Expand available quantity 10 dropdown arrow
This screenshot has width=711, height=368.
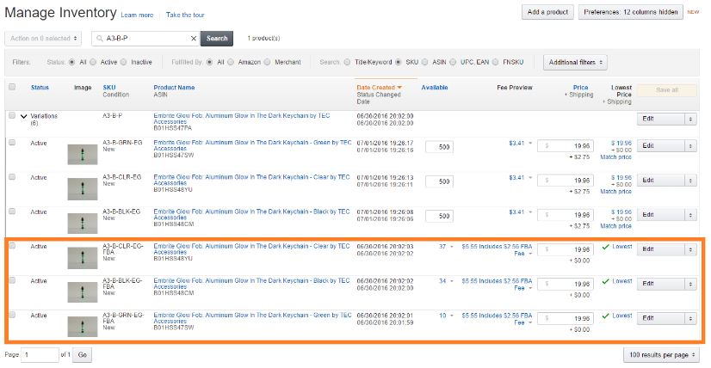(452, 316)
